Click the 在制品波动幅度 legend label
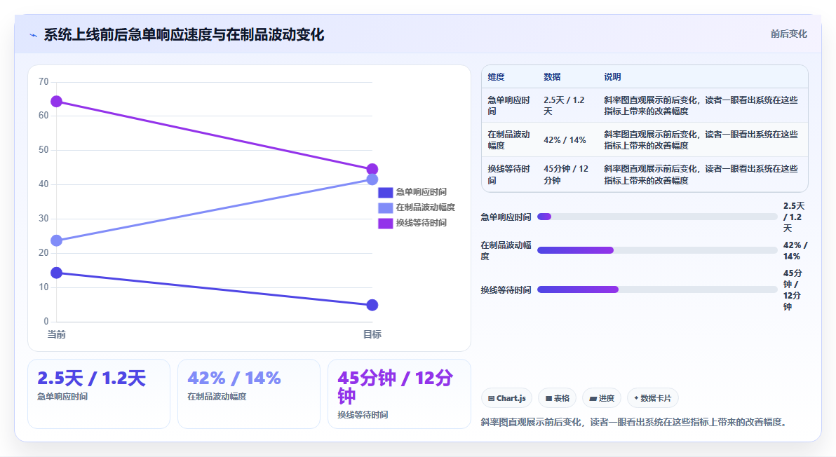 click(426, 207)
